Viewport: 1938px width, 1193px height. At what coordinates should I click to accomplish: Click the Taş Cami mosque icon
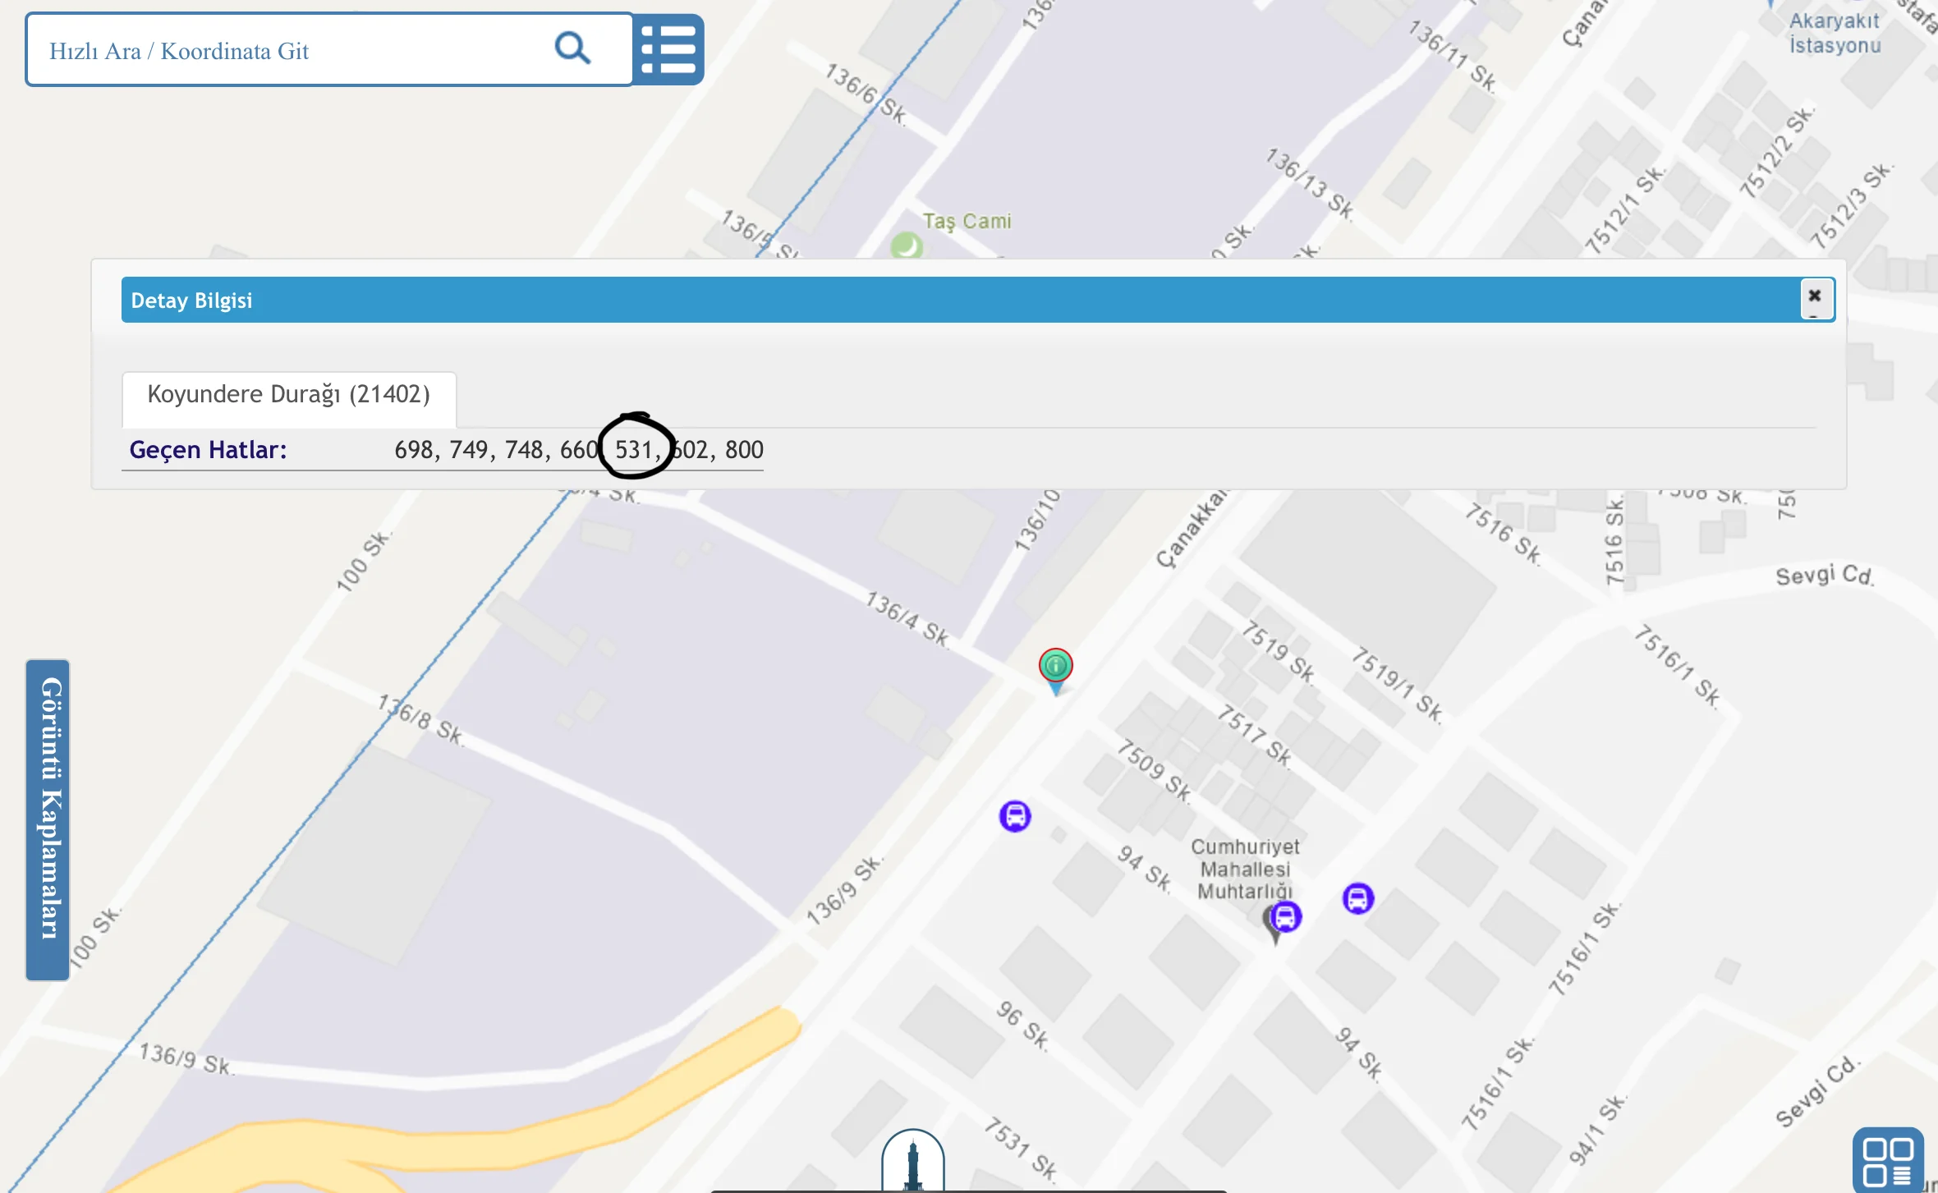tap(907, 245)
